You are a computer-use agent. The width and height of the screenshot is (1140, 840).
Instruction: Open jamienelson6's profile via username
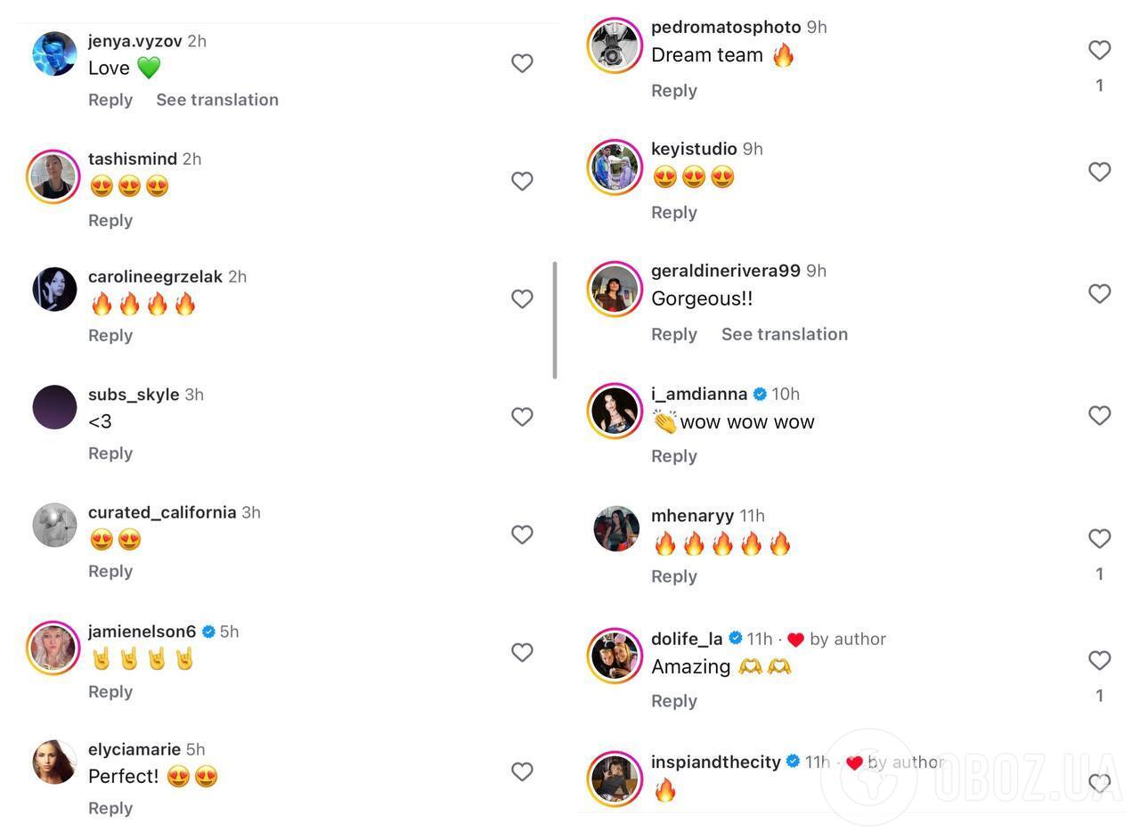point(142,632)
